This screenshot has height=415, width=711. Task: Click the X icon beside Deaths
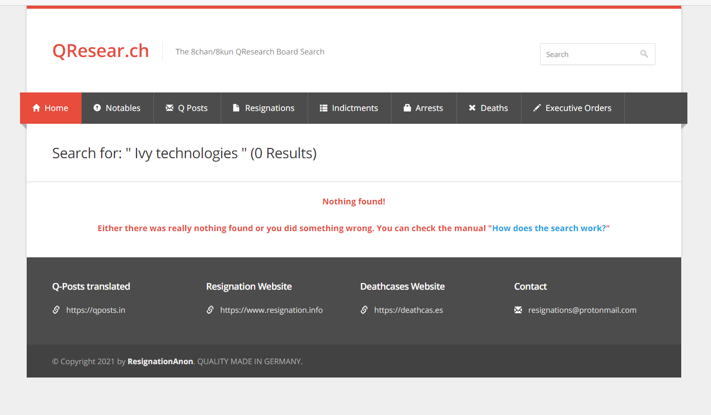coord(472,108)
